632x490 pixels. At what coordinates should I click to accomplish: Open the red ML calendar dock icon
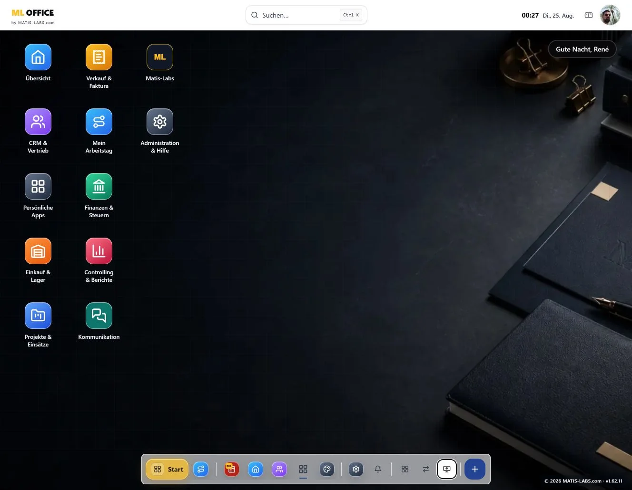232,469
